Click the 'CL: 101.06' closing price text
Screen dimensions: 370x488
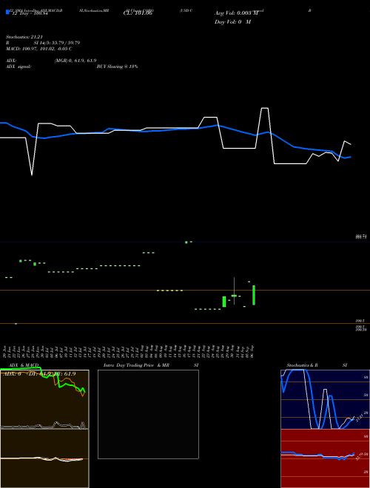[138, 13]
